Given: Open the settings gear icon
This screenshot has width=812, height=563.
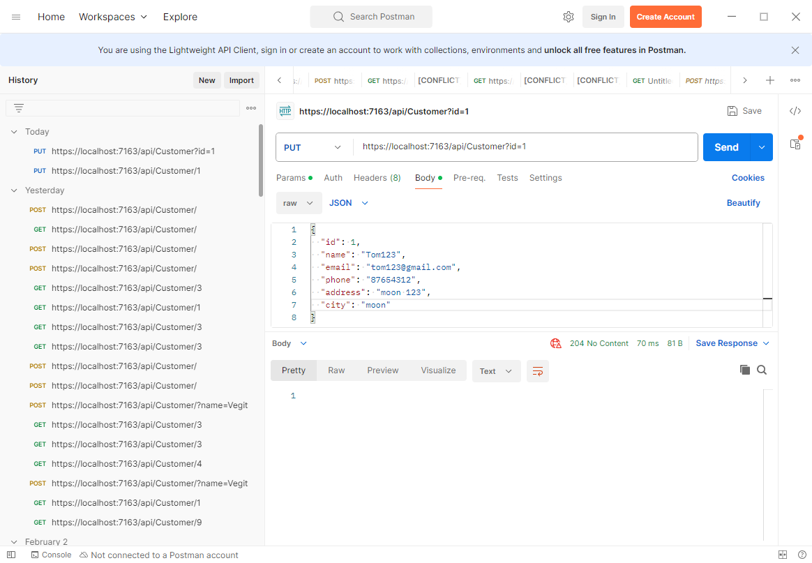Looking at the screenshot, I should (568, 17).
